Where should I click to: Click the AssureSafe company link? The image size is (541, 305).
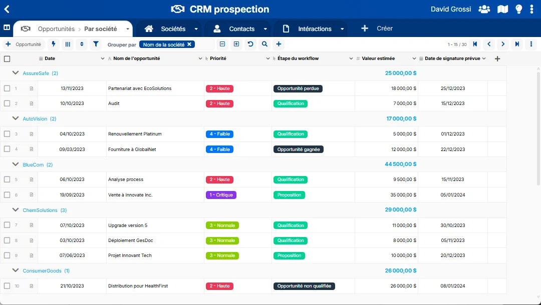tap(36, 73)
